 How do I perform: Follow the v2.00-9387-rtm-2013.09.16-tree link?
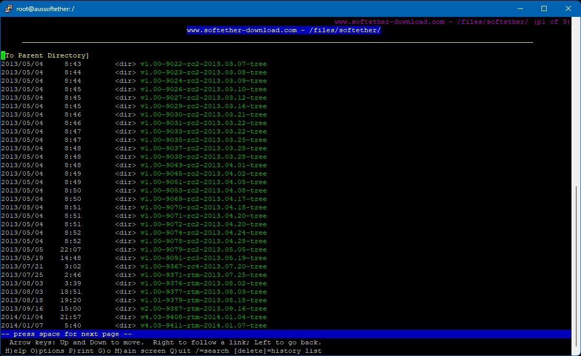203,309
